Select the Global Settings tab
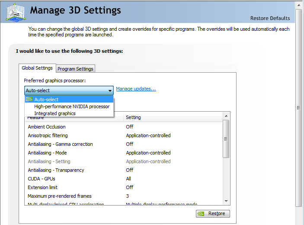 tap(37, 68)
